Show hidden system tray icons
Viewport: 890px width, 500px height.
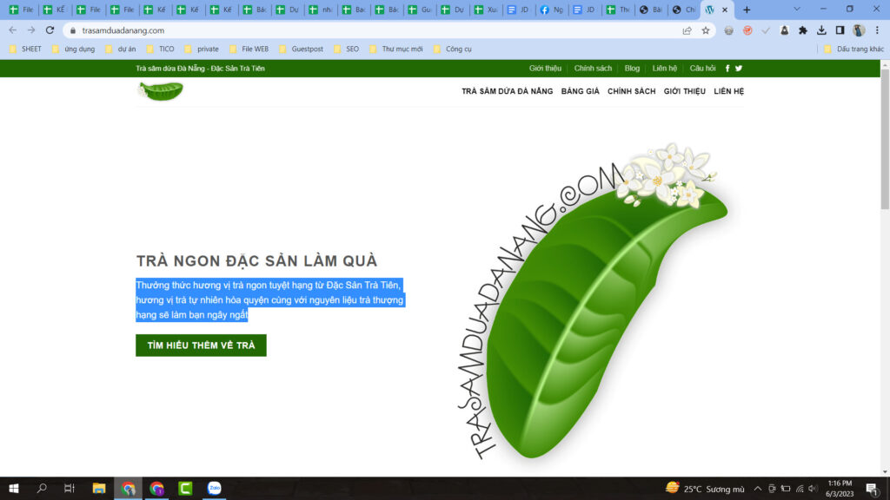[758, 489]
